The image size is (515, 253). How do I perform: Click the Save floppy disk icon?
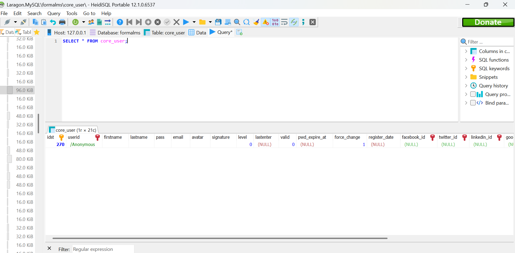pos(218,22)
